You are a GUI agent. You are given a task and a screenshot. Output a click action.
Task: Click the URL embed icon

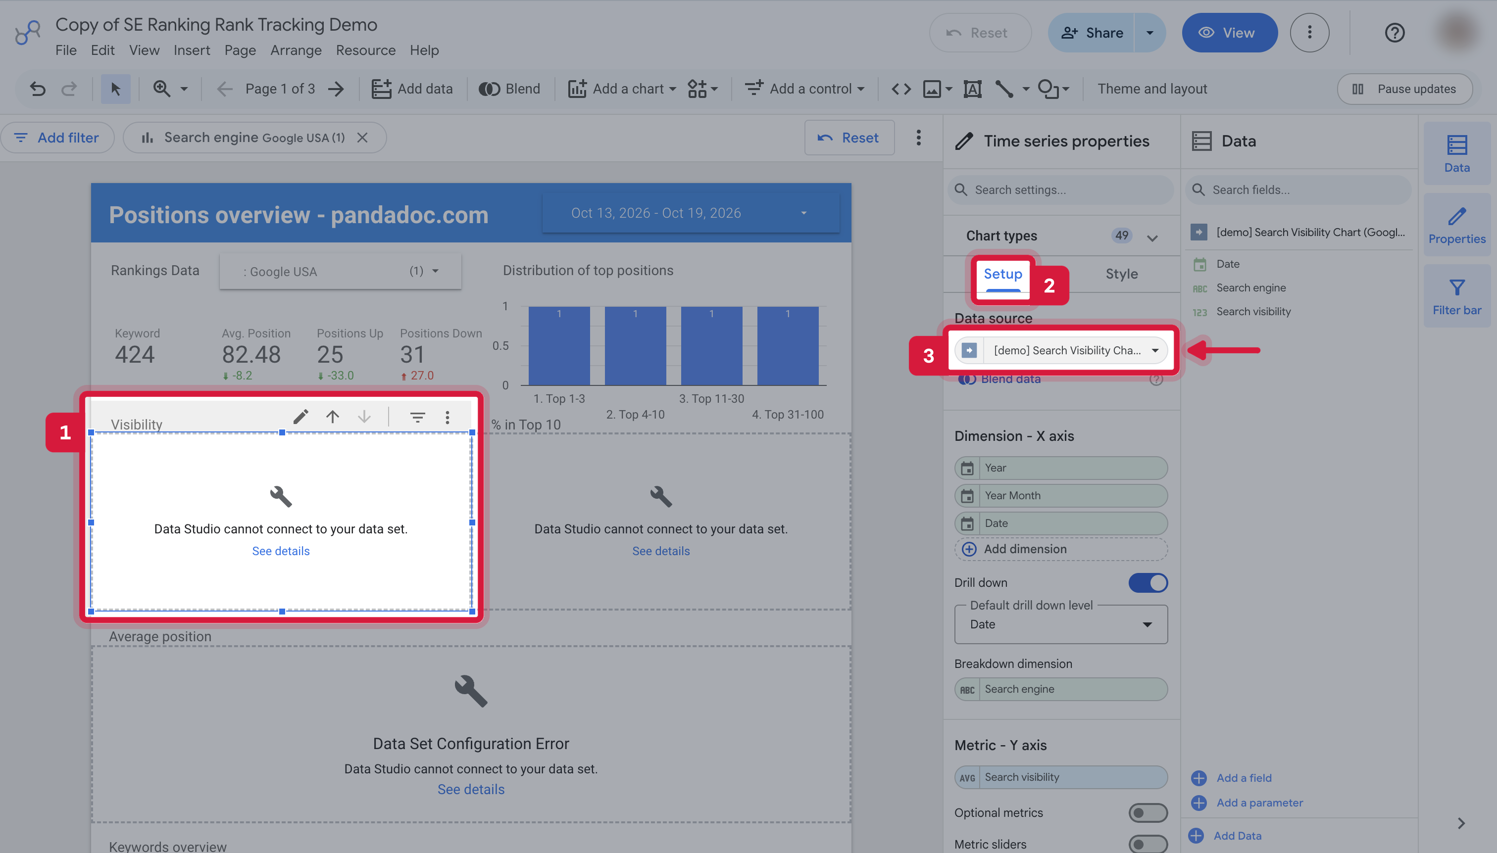tap(901, 89)
